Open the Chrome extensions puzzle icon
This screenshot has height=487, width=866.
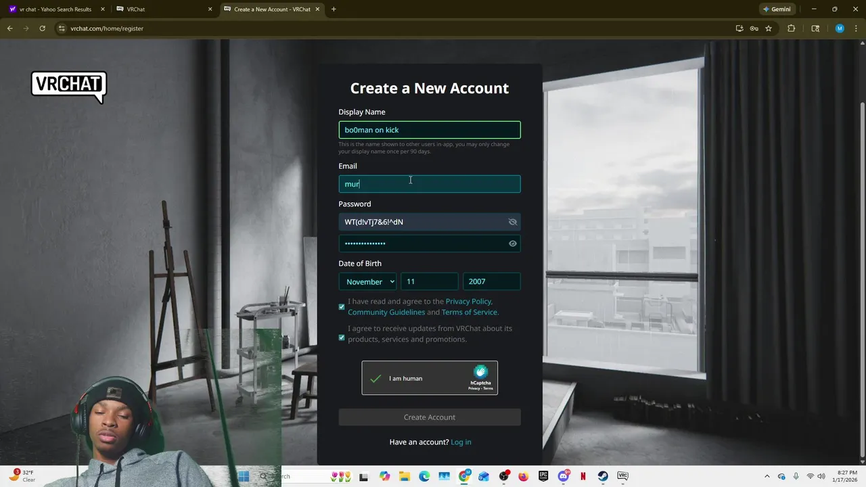(x=791, y=28)
